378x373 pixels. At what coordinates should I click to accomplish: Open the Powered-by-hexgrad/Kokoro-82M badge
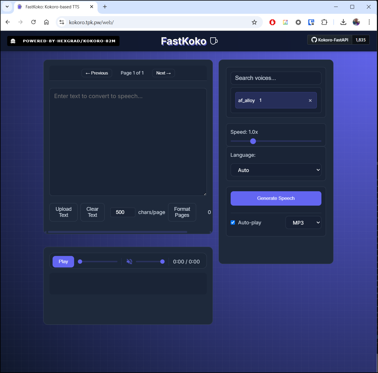(63, 41)
